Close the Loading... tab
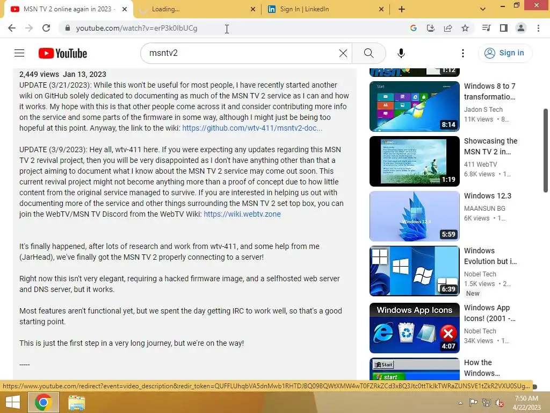 (253, 9)
